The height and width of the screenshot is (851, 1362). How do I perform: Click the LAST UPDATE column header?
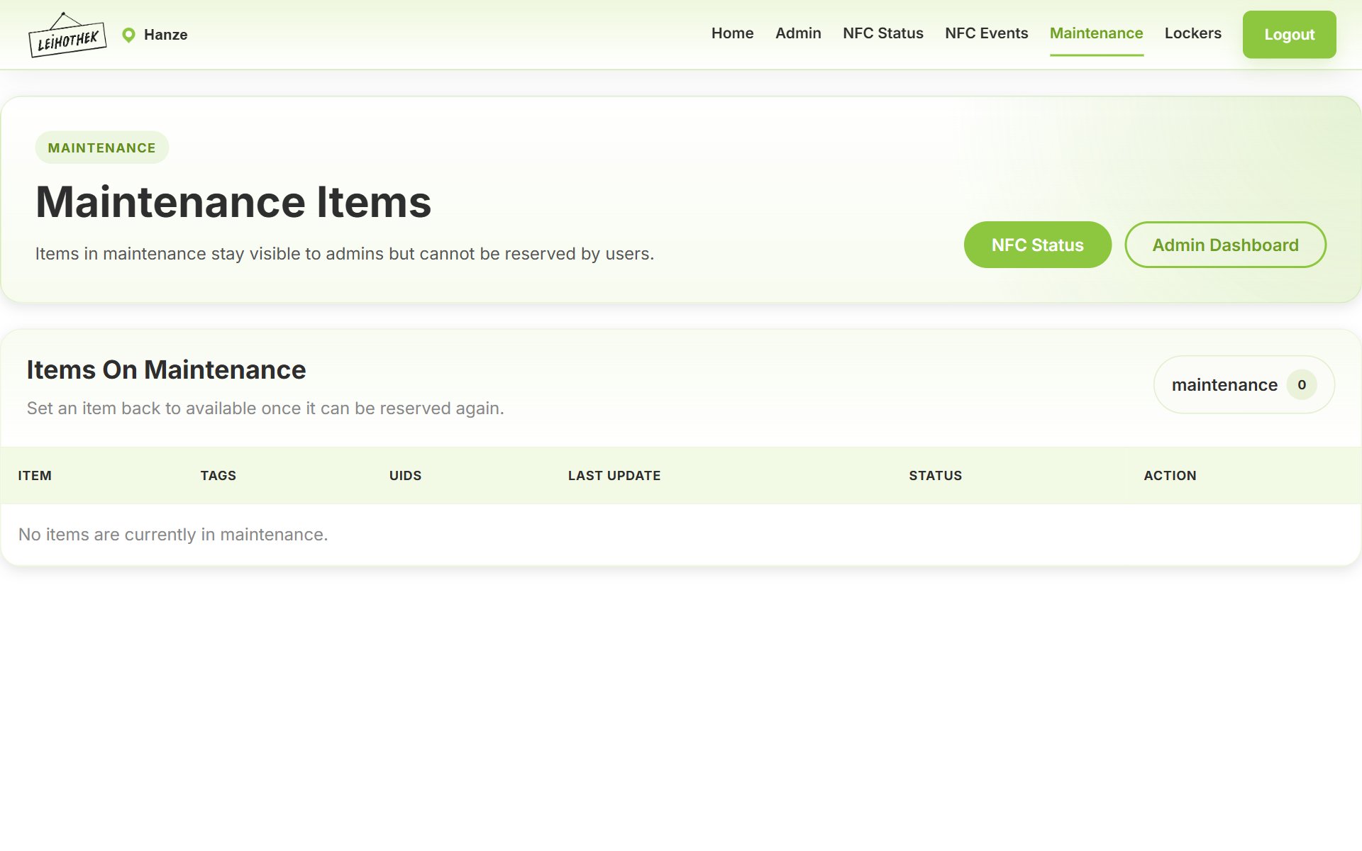click(614, 476)
